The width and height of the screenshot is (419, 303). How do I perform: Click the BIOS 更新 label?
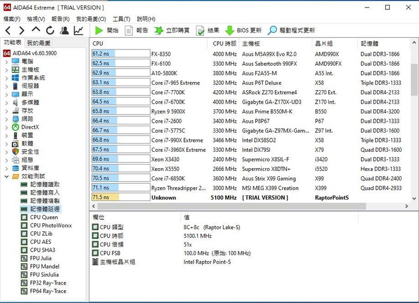249,30
